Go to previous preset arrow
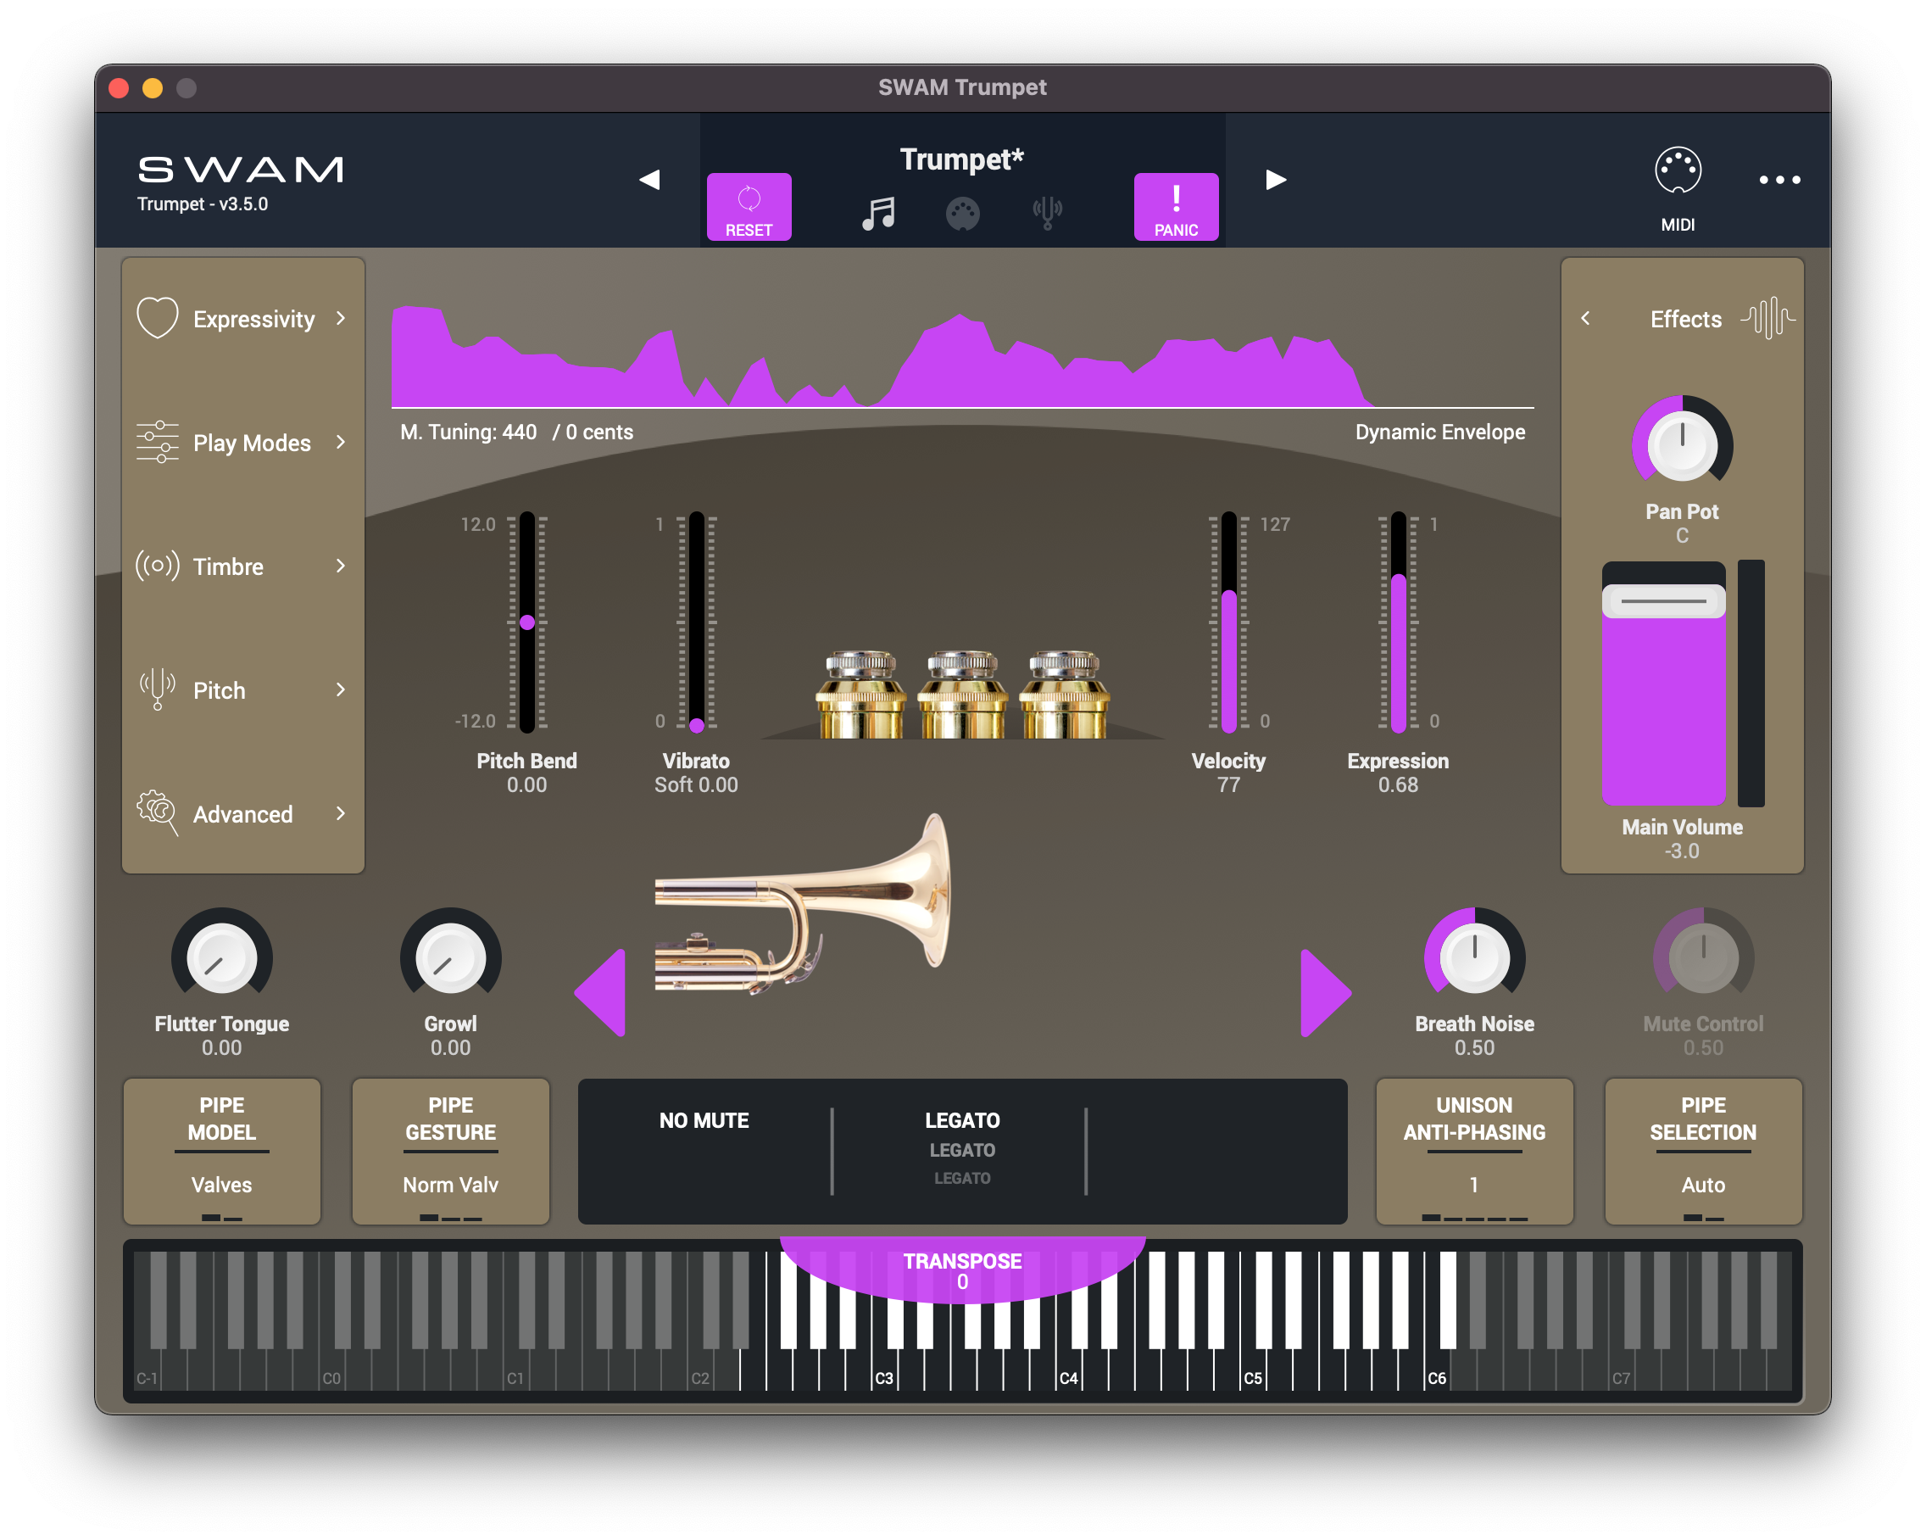Image resolution: width=1926 pixels, height=1540 pixels. [x=649, y=180]
